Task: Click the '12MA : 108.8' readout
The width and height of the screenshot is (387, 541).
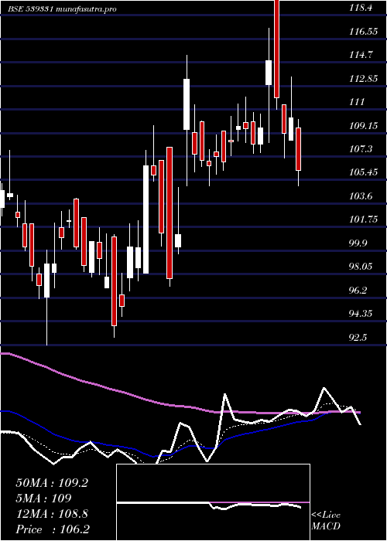Action: [x=52, y=514]
